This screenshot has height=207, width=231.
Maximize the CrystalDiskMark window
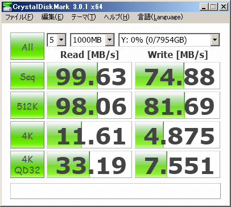pyautogui.click(x=213, y=7)
